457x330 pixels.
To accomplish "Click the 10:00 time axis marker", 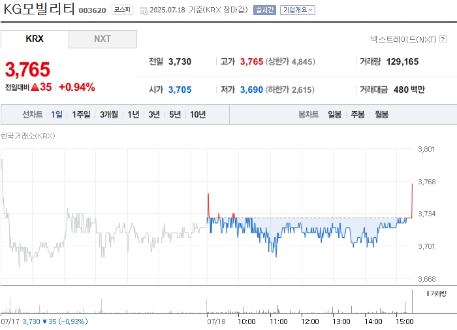I will [247, 322].
